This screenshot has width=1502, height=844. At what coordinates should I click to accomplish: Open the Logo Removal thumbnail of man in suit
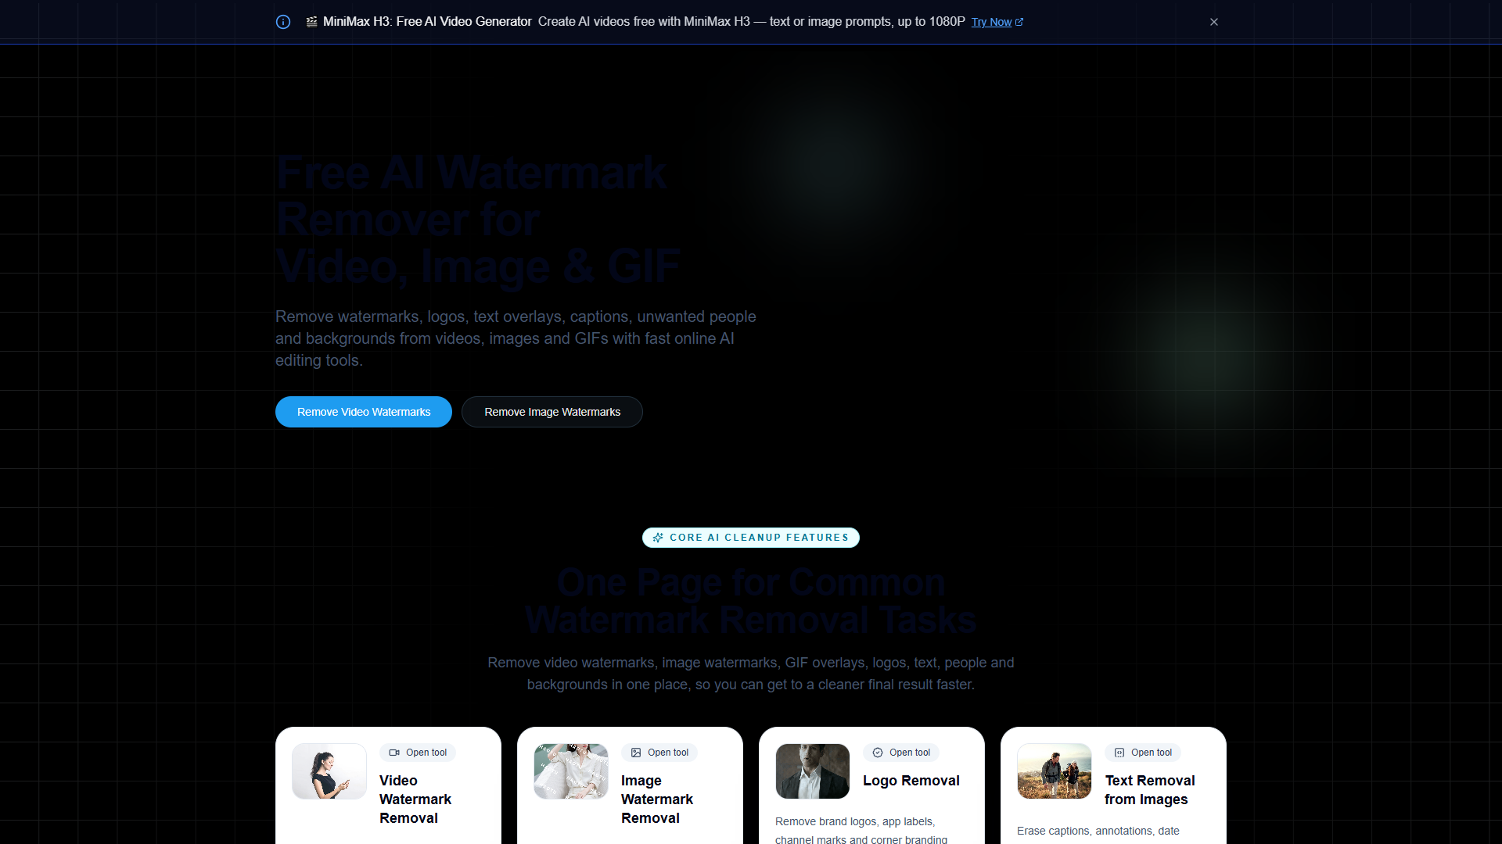click(813, 771)
